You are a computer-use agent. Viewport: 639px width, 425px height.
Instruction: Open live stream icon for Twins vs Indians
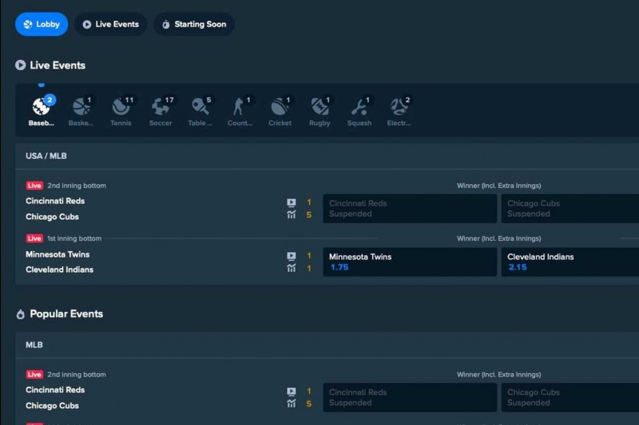pos(292,256)
